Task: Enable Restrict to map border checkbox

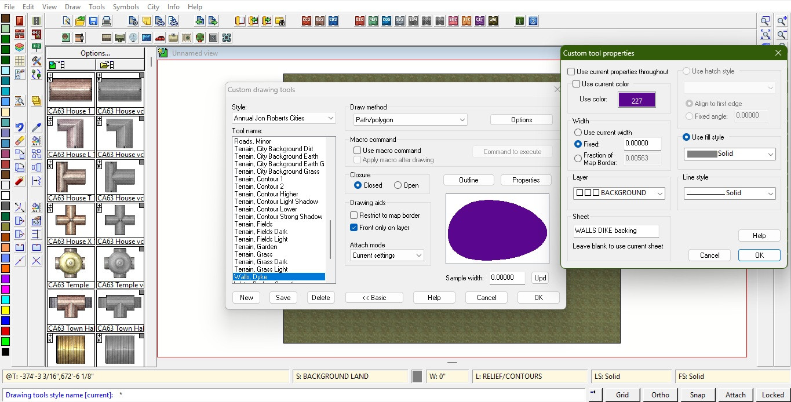Action: coord(354,215)
